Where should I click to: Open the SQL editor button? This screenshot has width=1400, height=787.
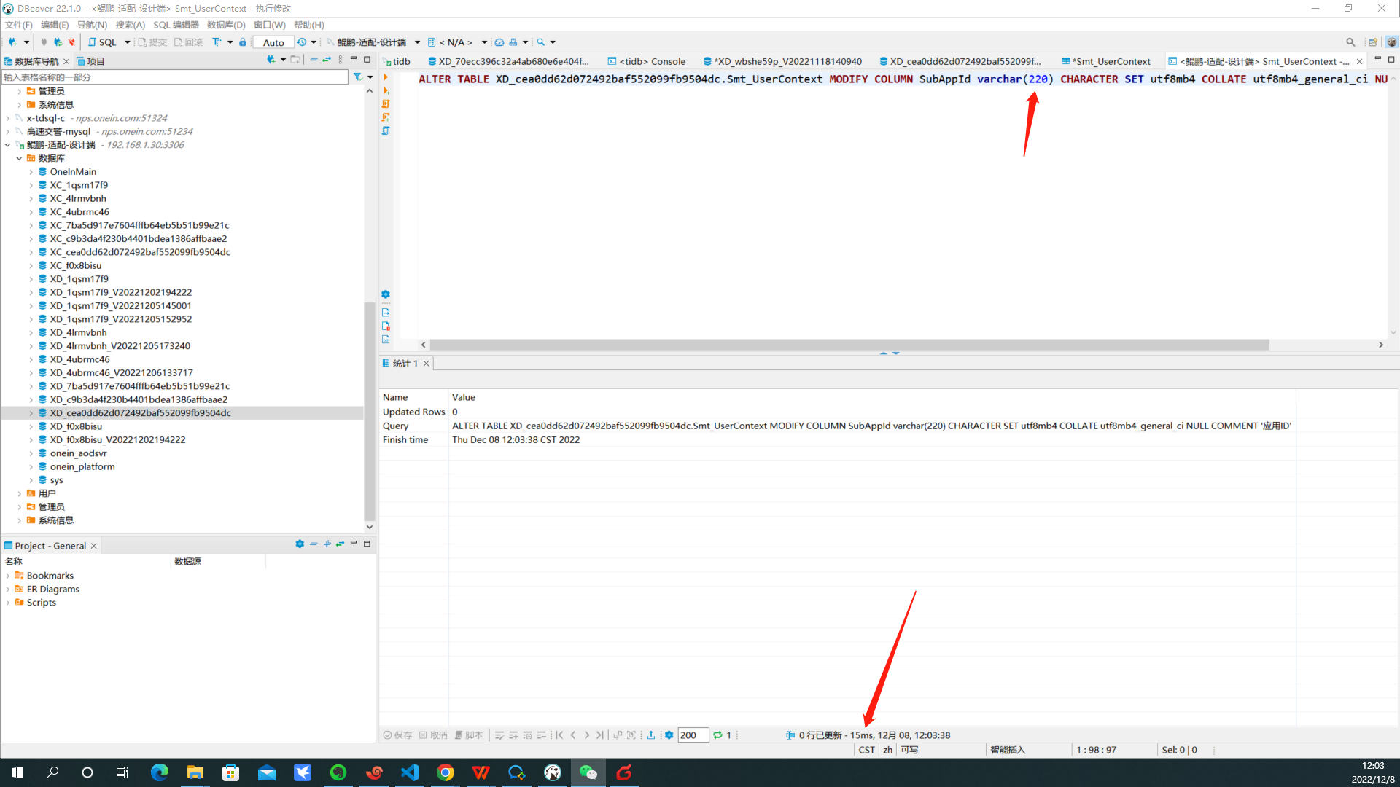click(x=103, y=42)
